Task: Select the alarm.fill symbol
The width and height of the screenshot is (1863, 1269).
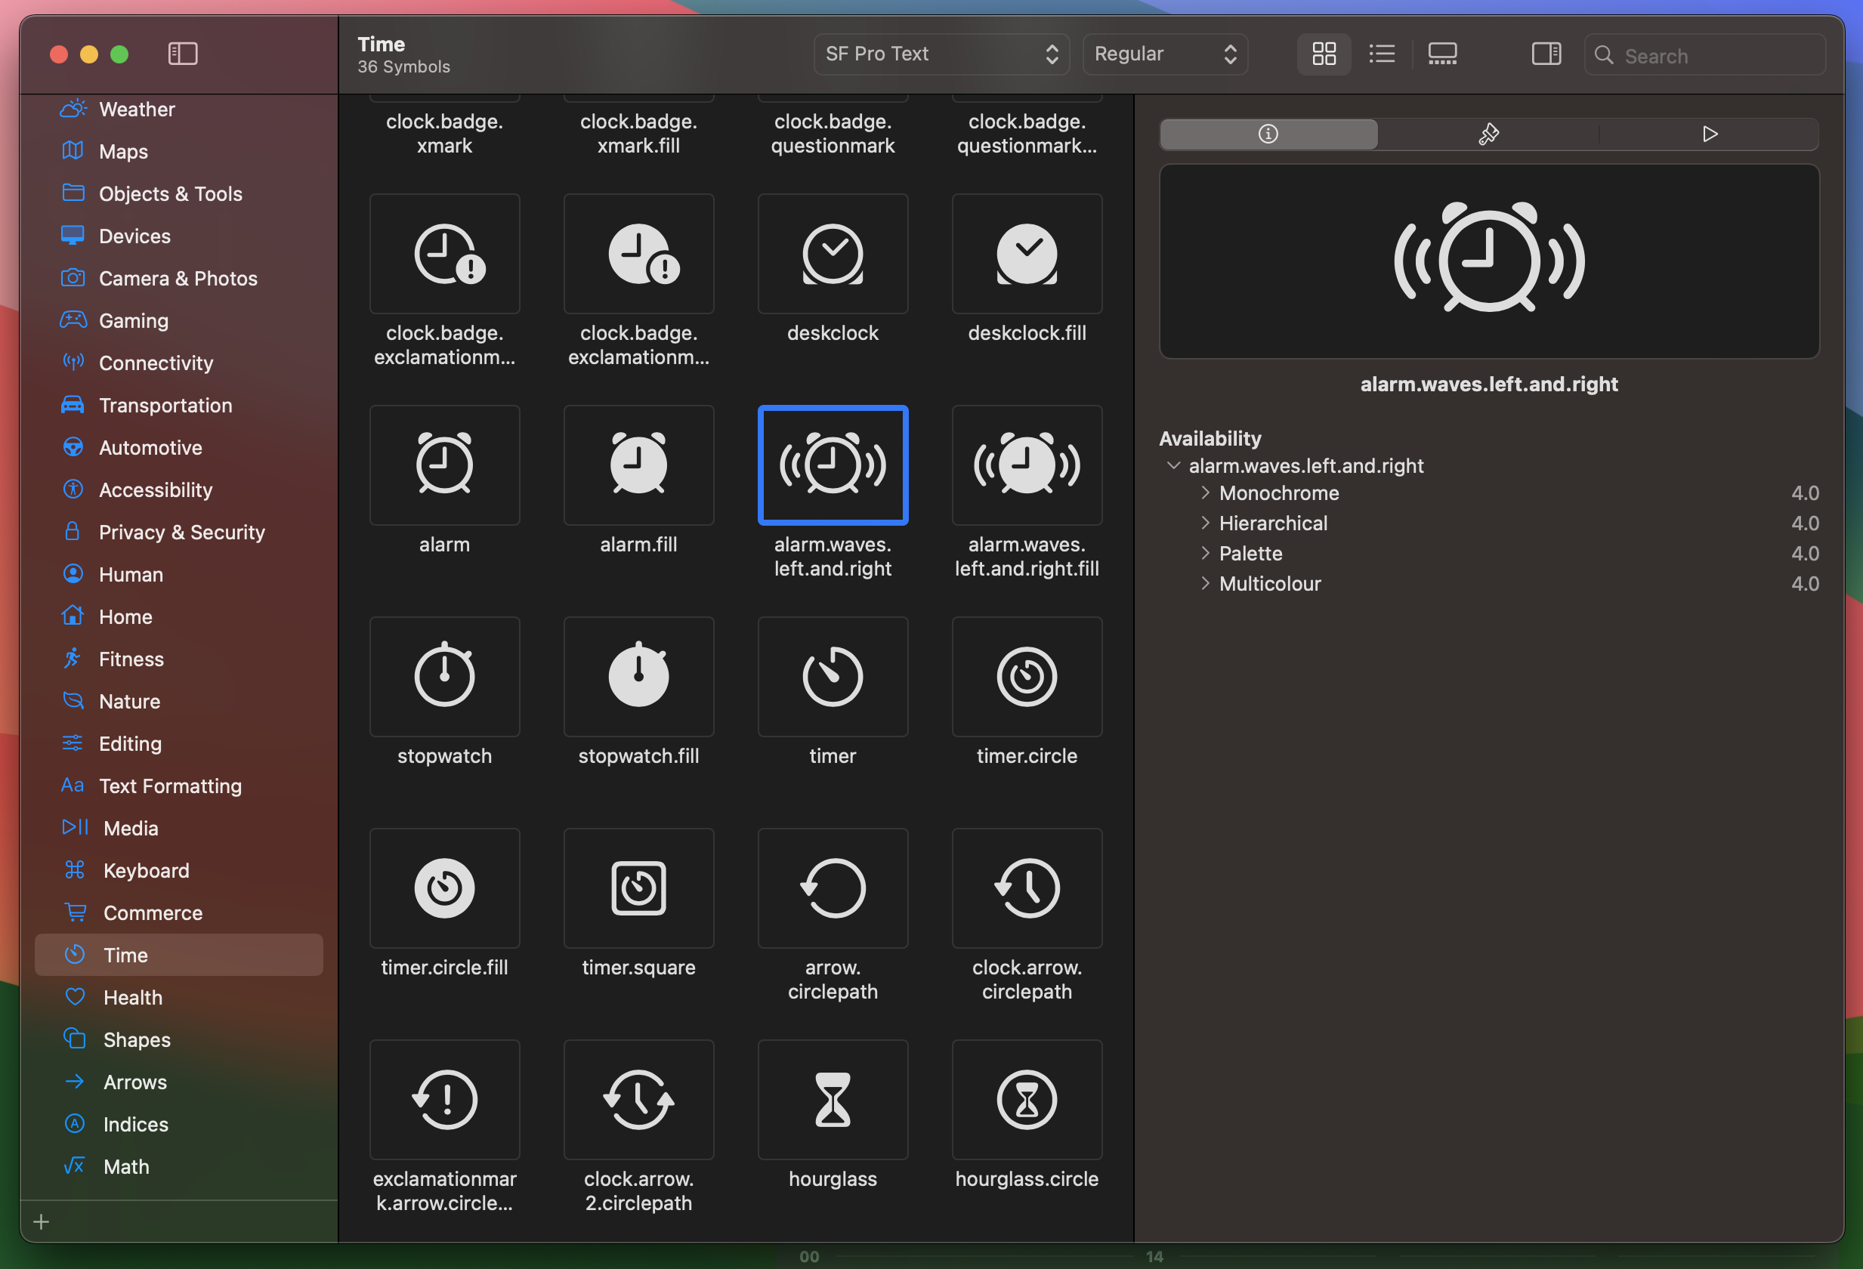Action: pos(639,465)
